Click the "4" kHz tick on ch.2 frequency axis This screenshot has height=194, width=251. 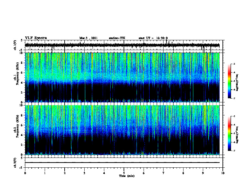pos(22,135)
